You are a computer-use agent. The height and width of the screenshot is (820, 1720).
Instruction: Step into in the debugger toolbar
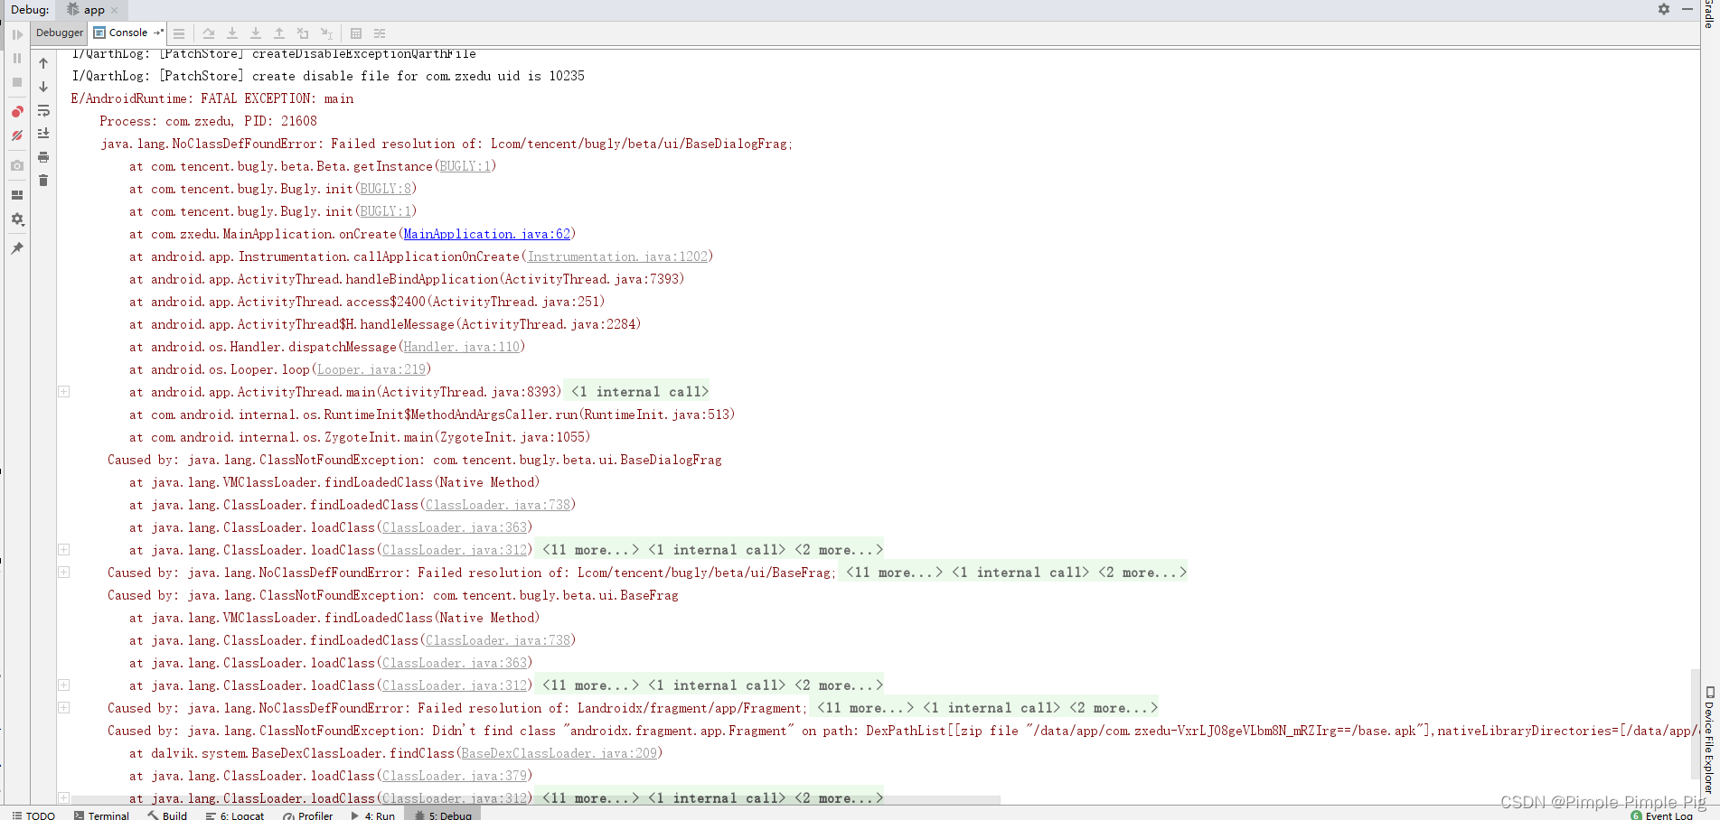[232, 33]
